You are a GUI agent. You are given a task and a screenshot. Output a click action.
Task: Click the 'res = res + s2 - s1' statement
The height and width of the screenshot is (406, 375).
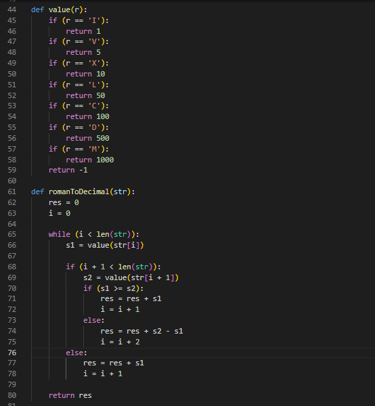[141, 331]
